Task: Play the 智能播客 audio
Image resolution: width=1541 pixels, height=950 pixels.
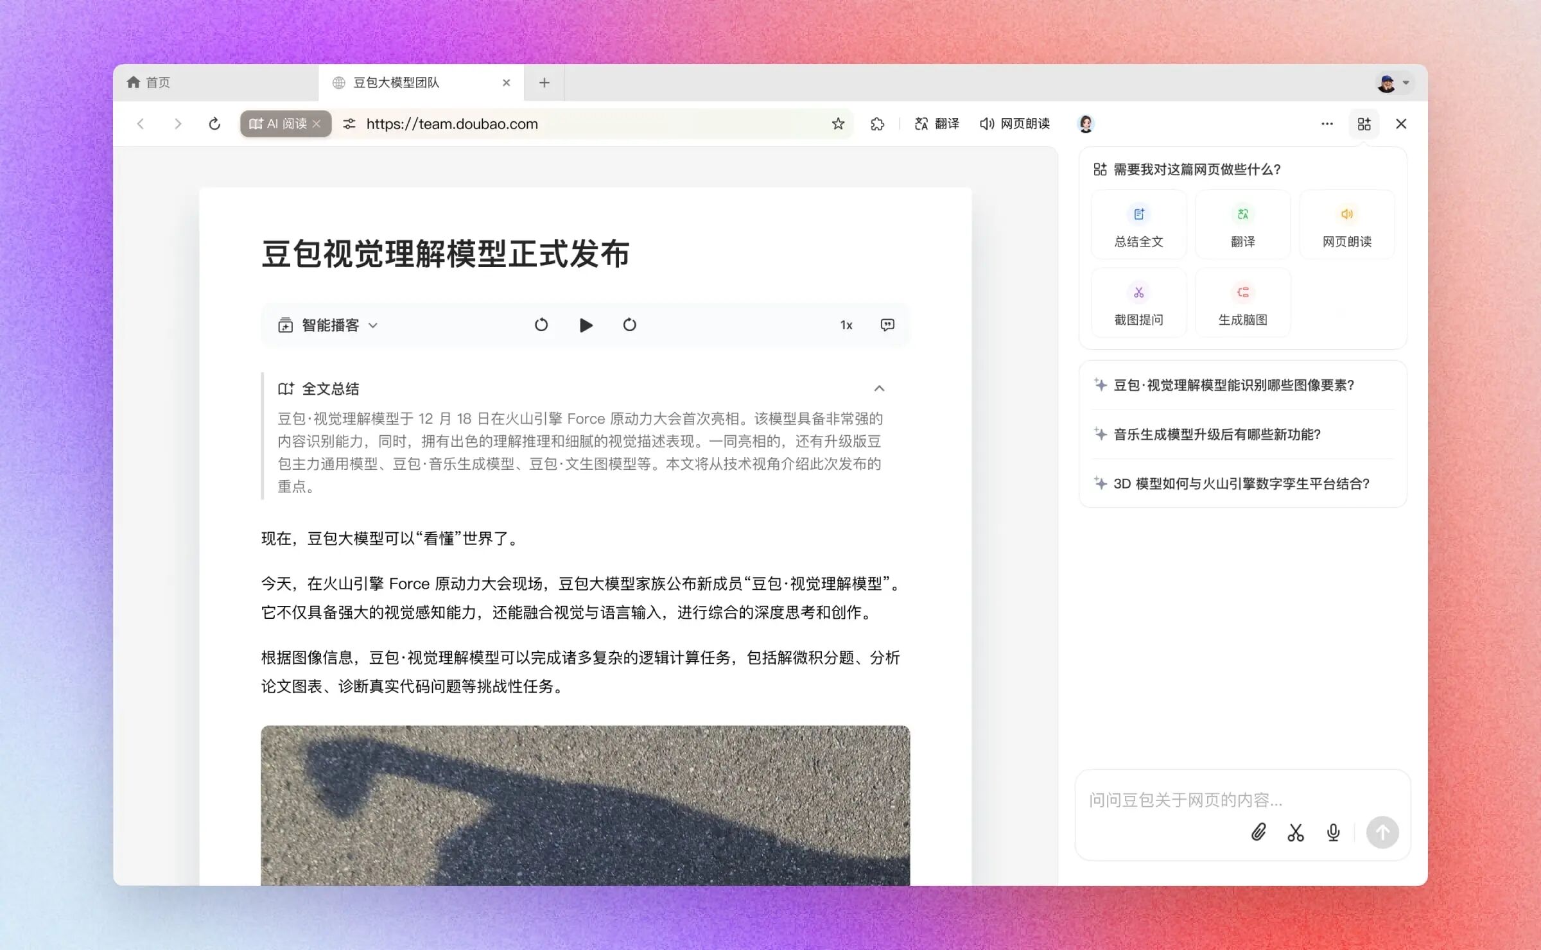Action: pos(586,325)
